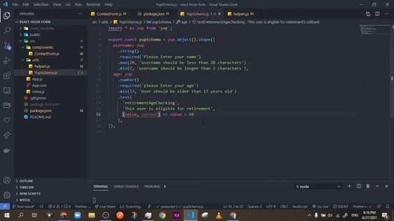This screenshot has height=221, width=394.
Task: Open Source Control view icon
Action: (7, 45)
